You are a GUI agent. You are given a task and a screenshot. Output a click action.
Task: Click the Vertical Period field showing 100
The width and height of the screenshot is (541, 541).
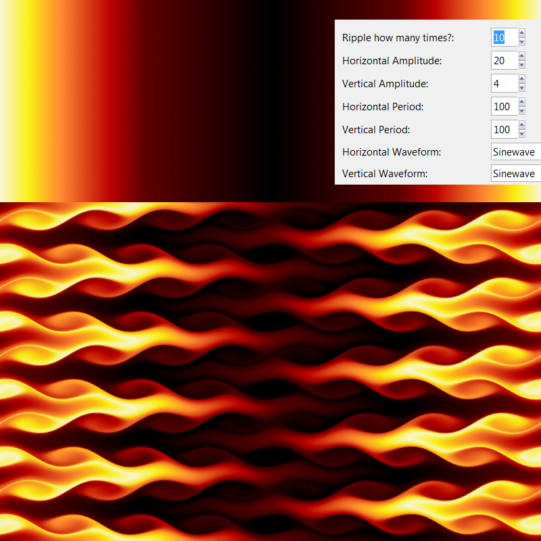[x=504, y=129]
